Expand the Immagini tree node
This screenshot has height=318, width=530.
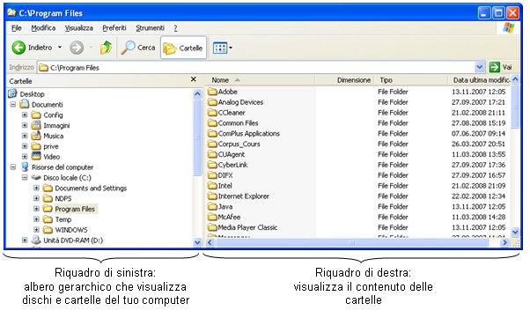pyautogui.click(x=25, y=125)
